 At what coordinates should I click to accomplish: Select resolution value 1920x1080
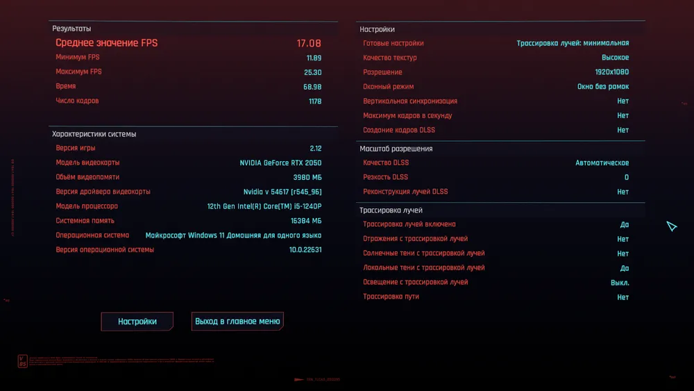pos(611,72)
